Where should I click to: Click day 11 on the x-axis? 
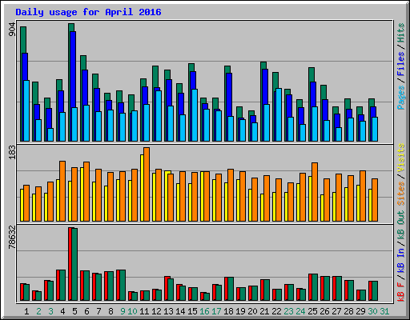144,311
